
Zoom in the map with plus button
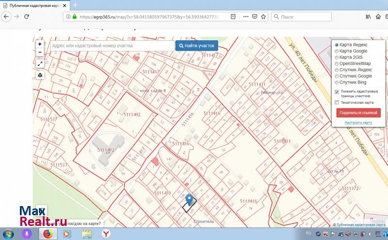pyautogui.click(x=40, y=44)
